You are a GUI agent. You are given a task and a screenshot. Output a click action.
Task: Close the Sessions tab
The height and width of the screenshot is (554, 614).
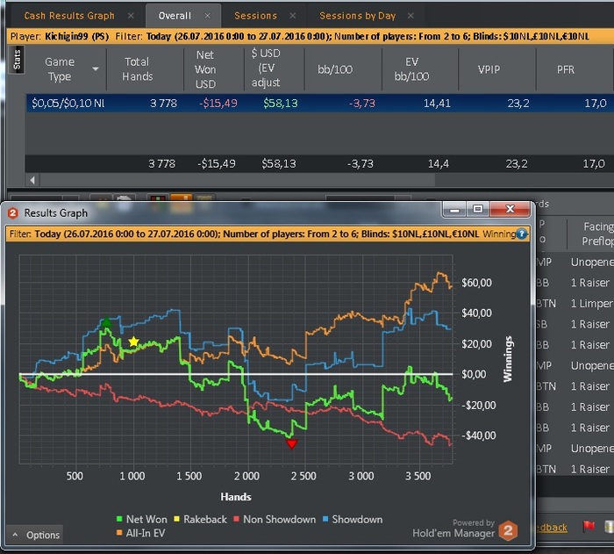[x=292, y=16]
